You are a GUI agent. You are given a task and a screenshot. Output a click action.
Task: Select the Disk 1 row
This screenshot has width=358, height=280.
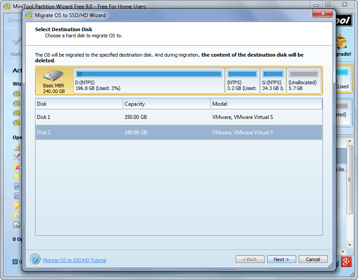(x=179, y=117)
